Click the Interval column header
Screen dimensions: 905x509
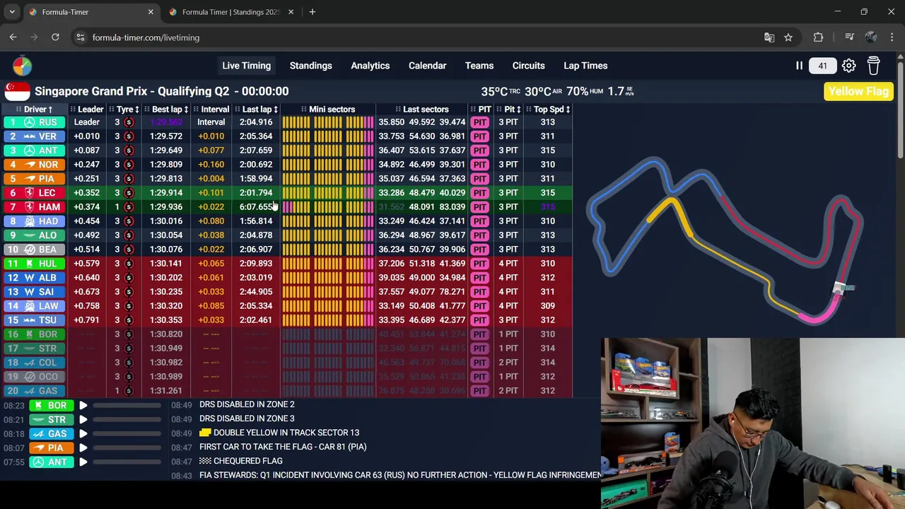pyautogui.click(x=211, y=110)
